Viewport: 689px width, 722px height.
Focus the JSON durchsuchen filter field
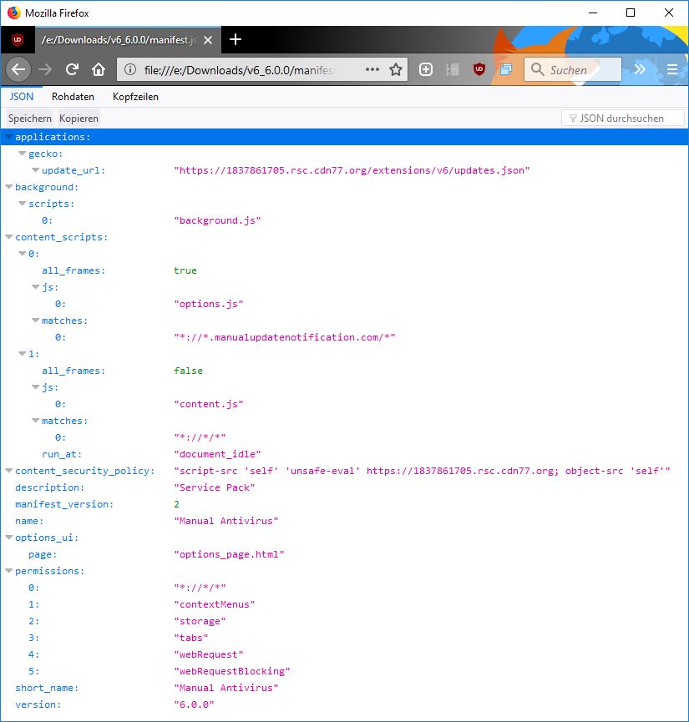(x=622, y=119)
